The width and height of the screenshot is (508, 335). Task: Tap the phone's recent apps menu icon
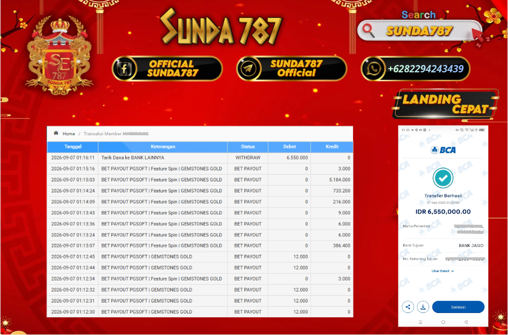click(x=421, y=322)
